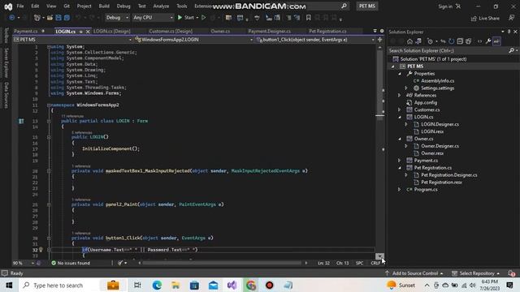Toggle the Preview Selected Items icon

[496, 41]
